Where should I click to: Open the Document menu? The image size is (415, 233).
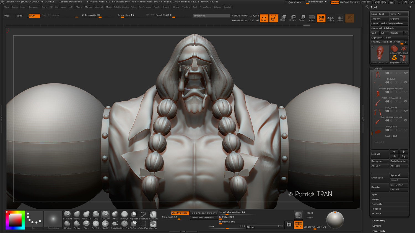coord(34,7)
